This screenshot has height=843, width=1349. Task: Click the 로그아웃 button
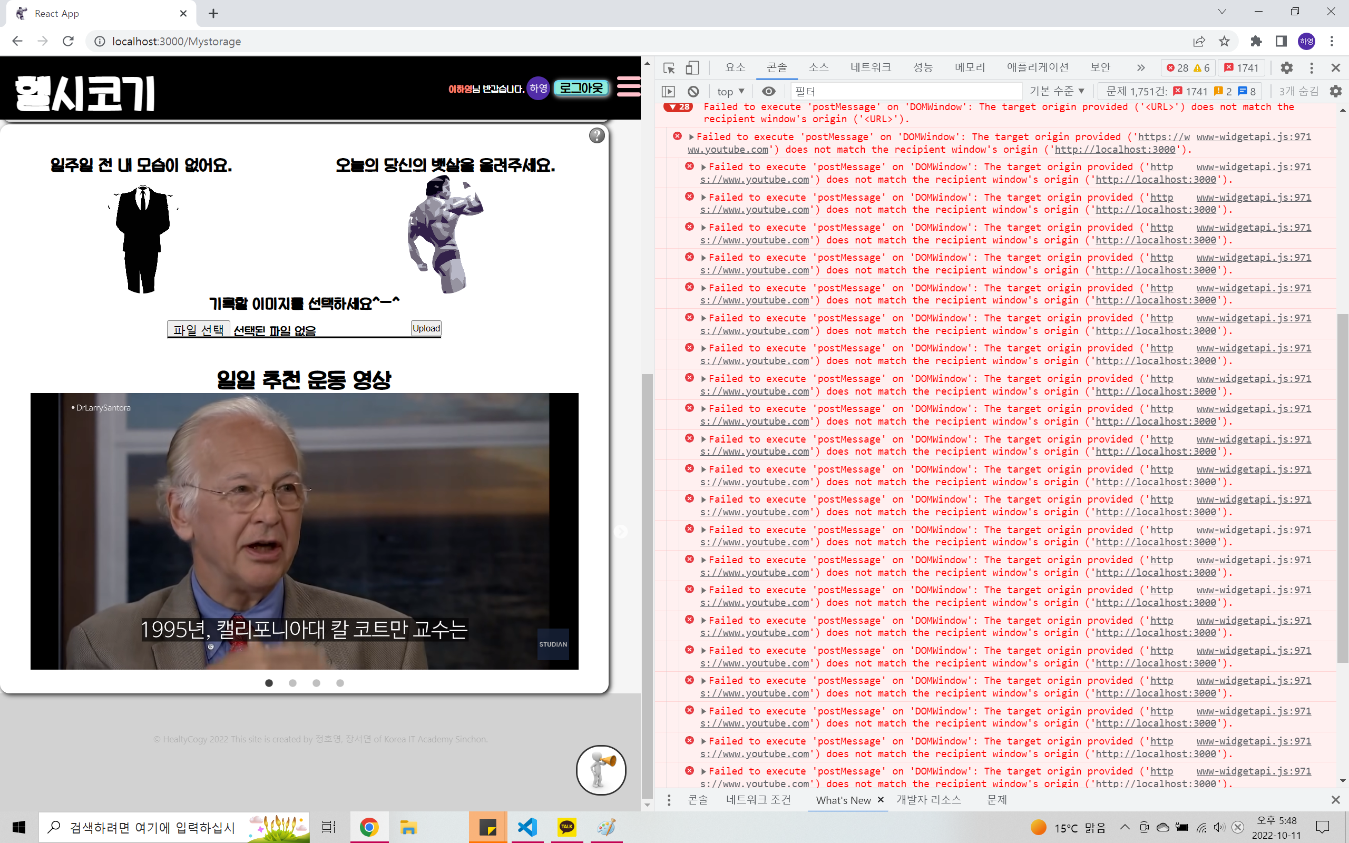(x=581, y=88)
